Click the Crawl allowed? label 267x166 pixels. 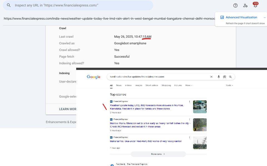[70, 50]
